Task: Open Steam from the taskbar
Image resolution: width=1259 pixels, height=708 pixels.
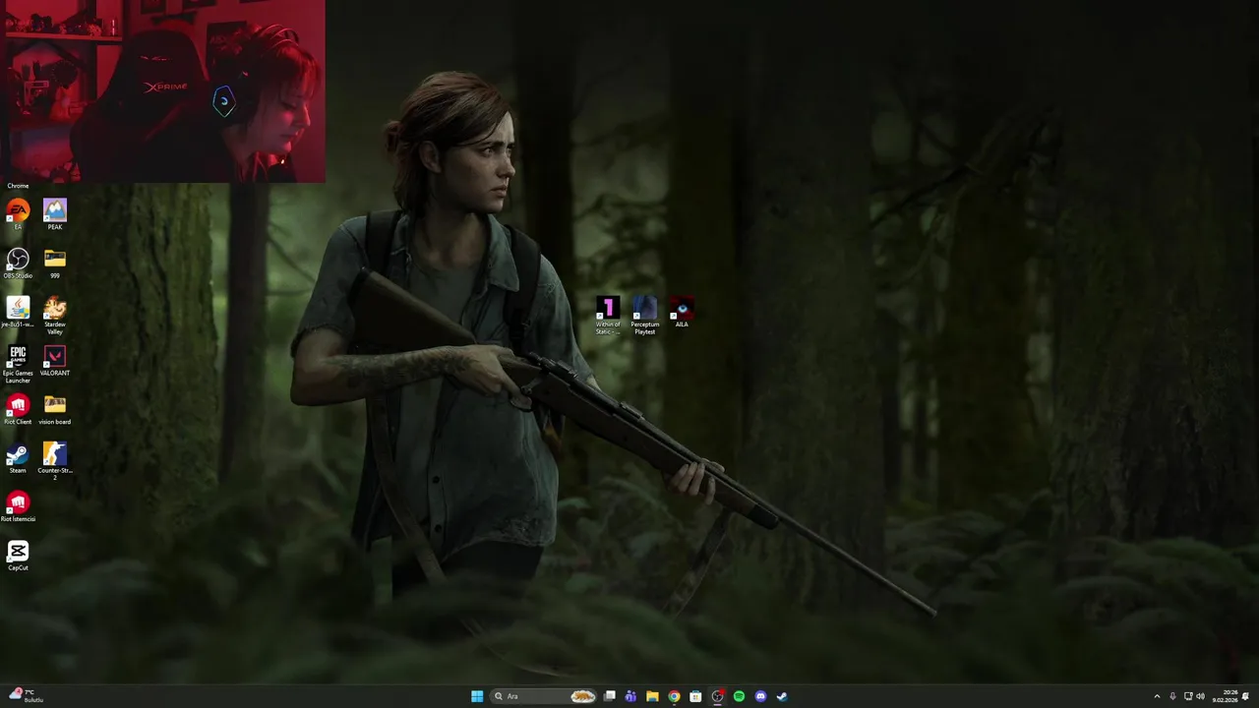Action: [782, 696]
